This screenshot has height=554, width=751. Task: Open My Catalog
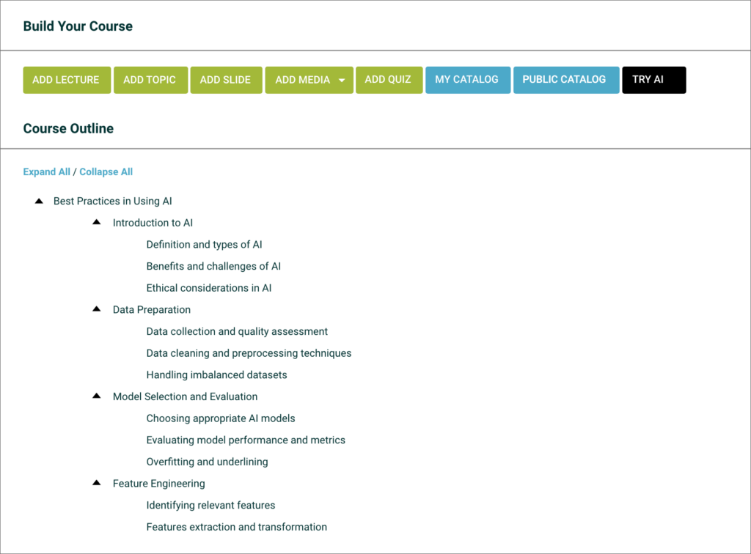coord(466,80)
